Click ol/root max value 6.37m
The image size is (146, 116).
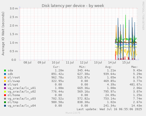[x=137, y=78]
